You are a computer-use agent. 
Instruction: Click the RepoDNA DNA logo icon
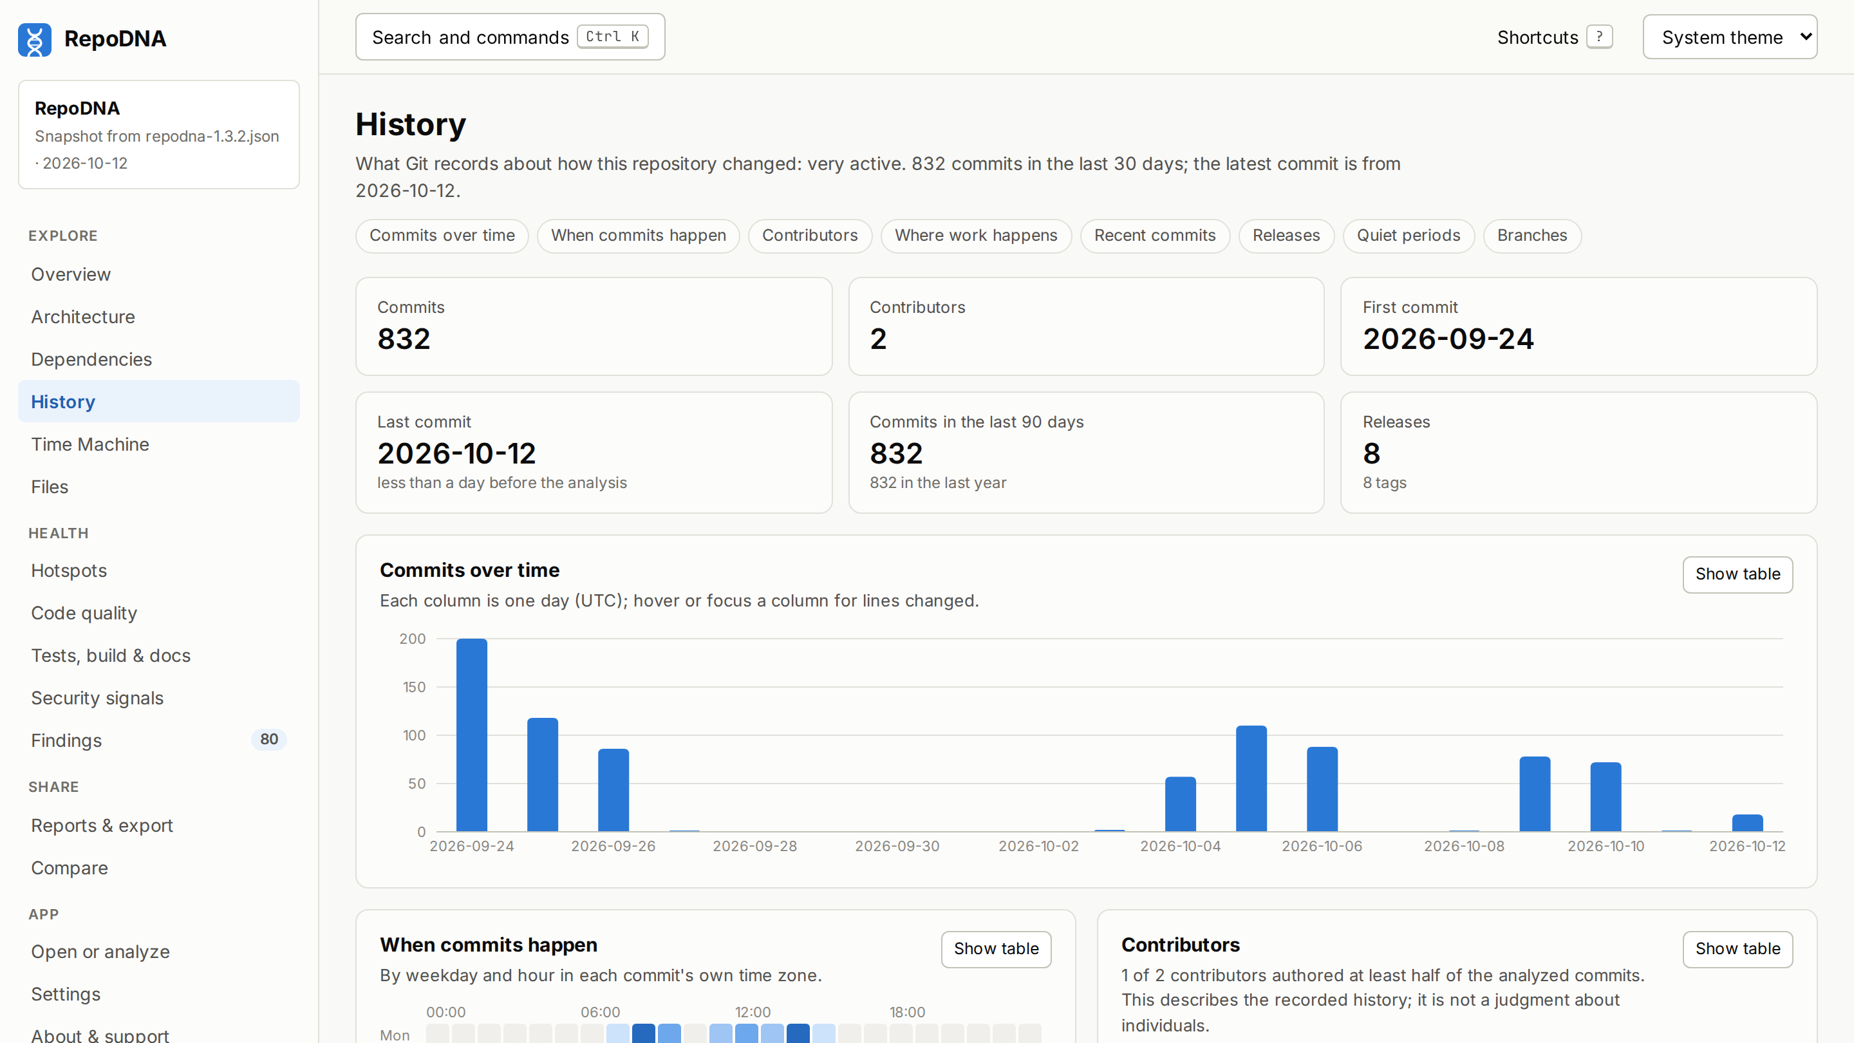coord(35,39)
